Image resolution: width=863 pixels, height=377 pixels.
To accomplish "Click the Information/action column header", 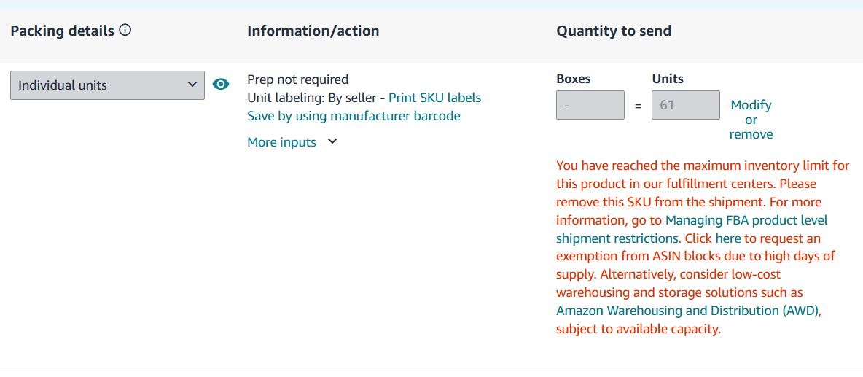I will [x=313, y=31].
